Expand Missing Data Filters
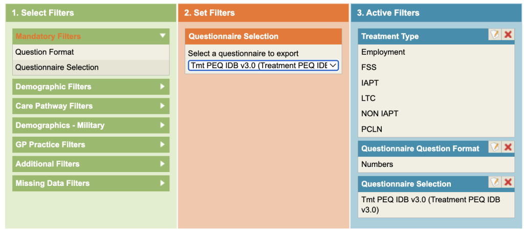Image resolution: width=524 pixels, height=234 pixels. tap(163, 183)
